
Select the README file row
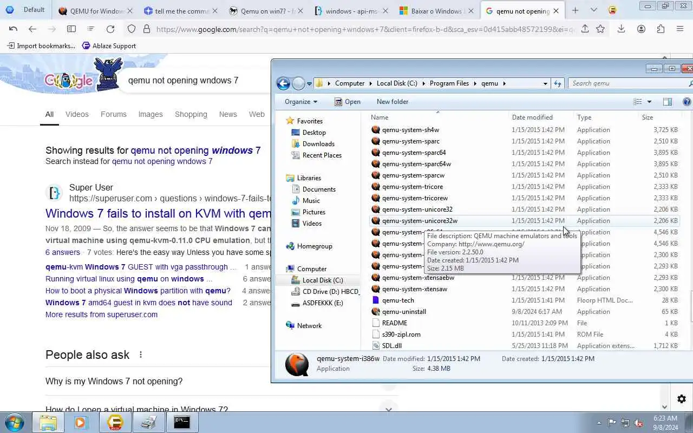click(524, 323)
